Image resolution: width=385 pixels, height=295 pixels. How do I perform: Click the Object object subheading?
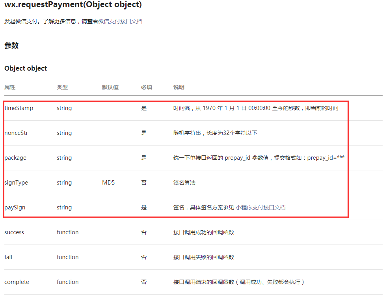[26, 68]
